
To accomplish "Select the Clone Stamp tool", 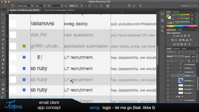I will pos(3,48).
